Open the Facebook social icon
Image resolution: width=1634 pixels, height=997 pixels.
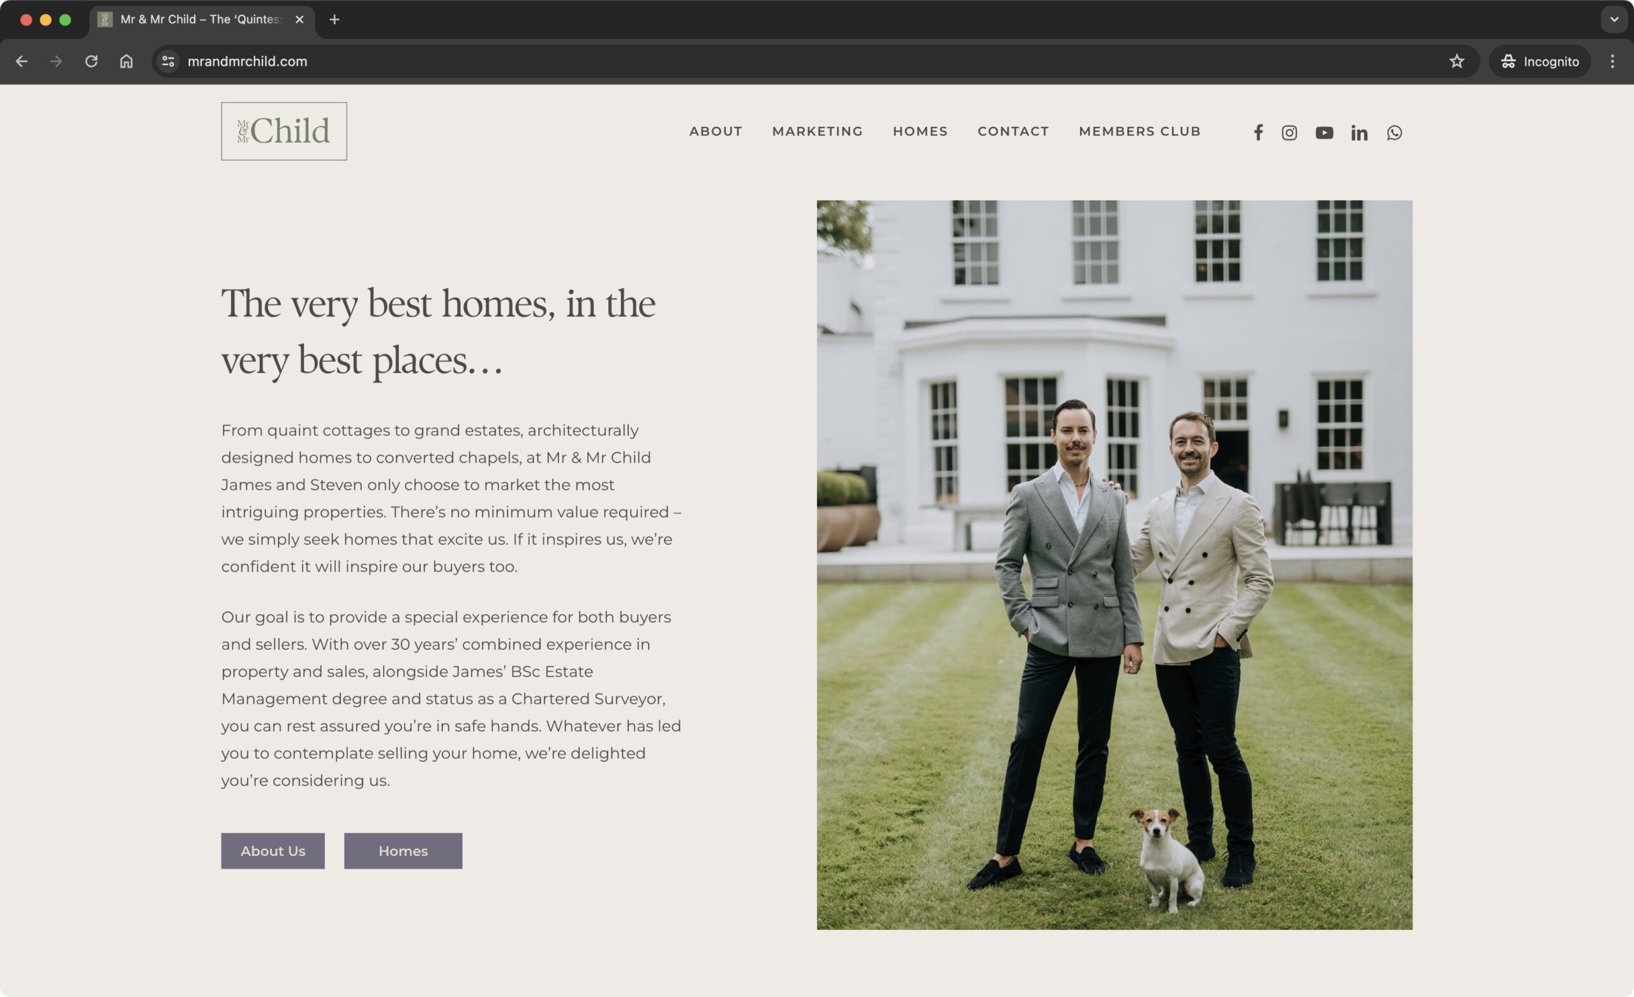[1258, 133]
